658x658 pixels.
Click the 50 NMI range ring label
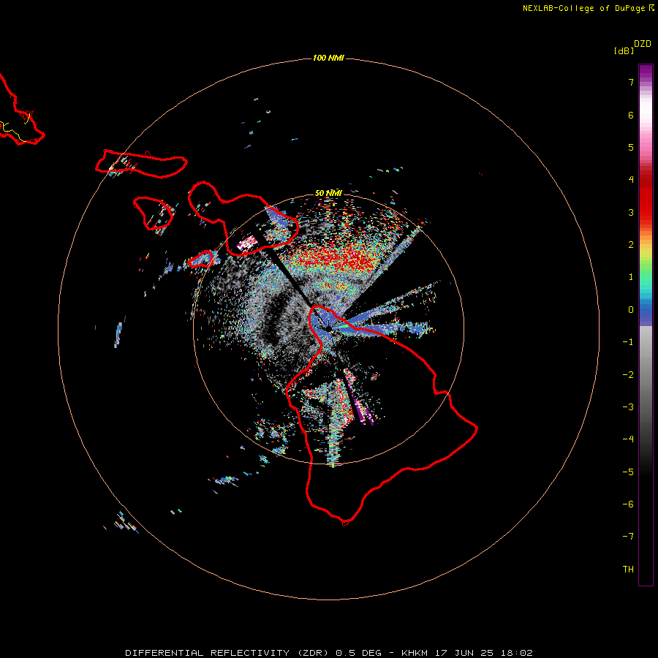point(328,193)
